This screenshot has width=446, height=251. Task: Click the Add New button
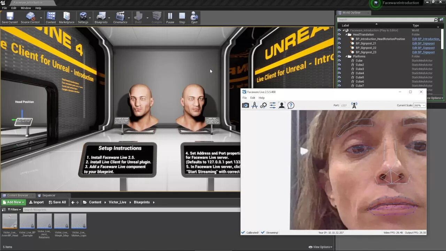(14, 202)
